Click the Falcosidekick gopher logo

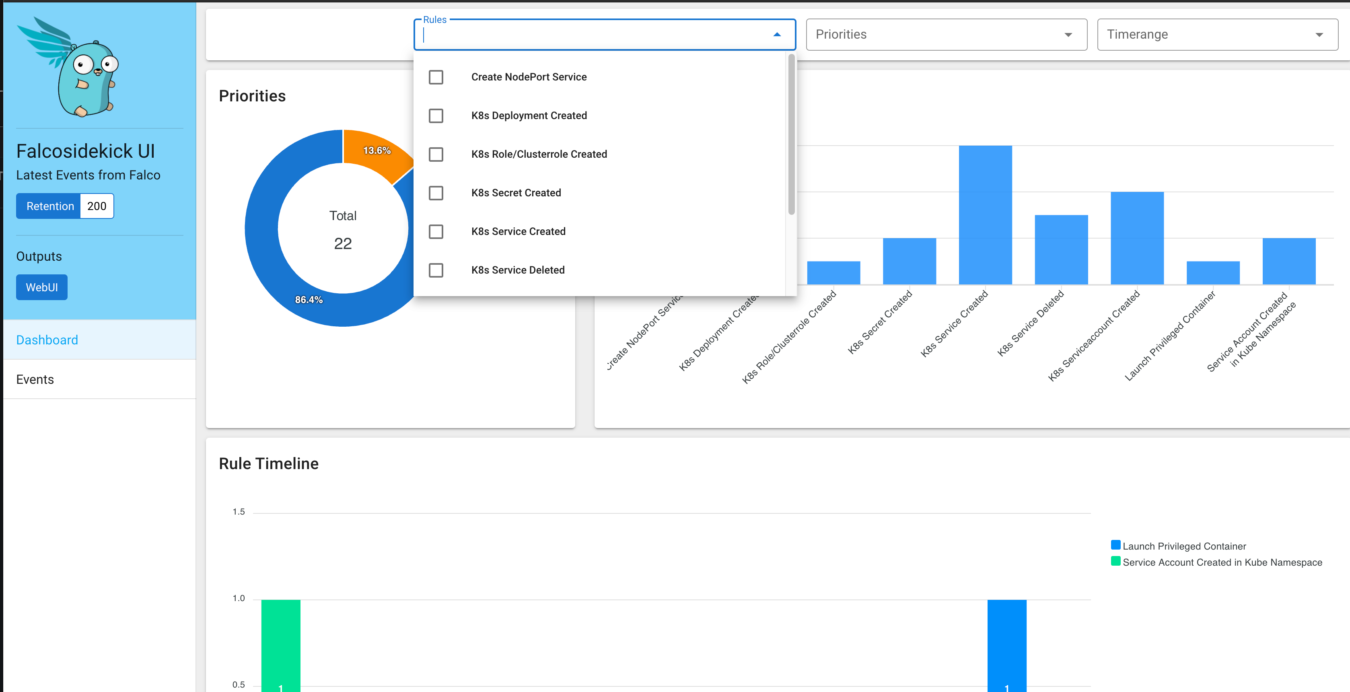point(68,66)
